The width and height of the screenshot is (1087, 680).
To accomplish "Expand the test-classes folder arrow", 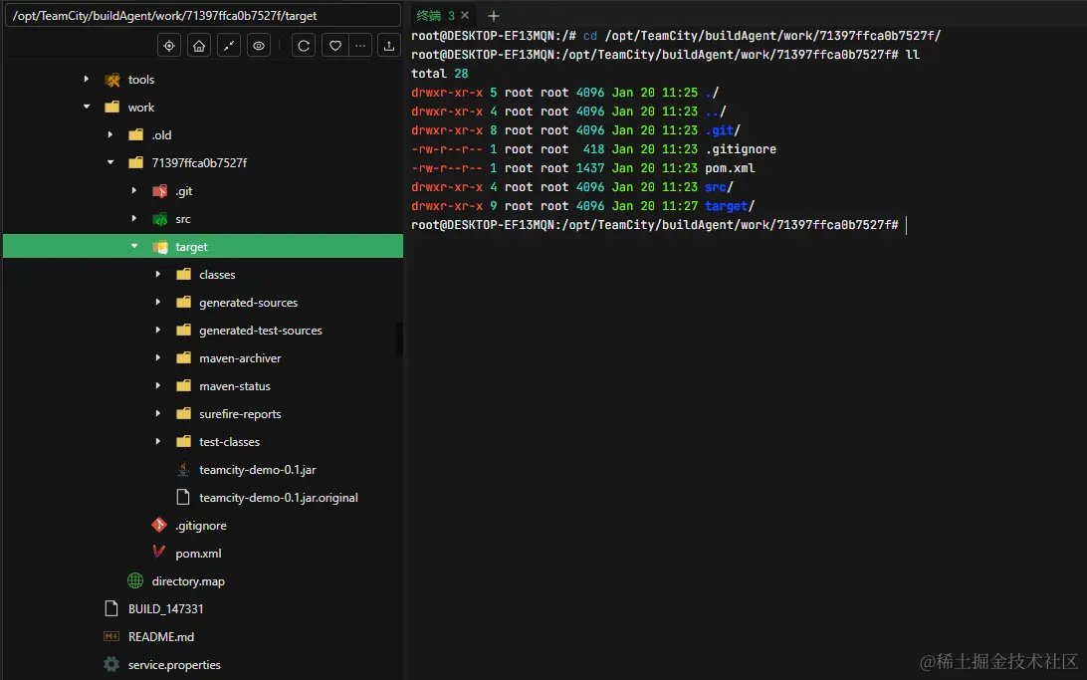I will click(157, 441).
